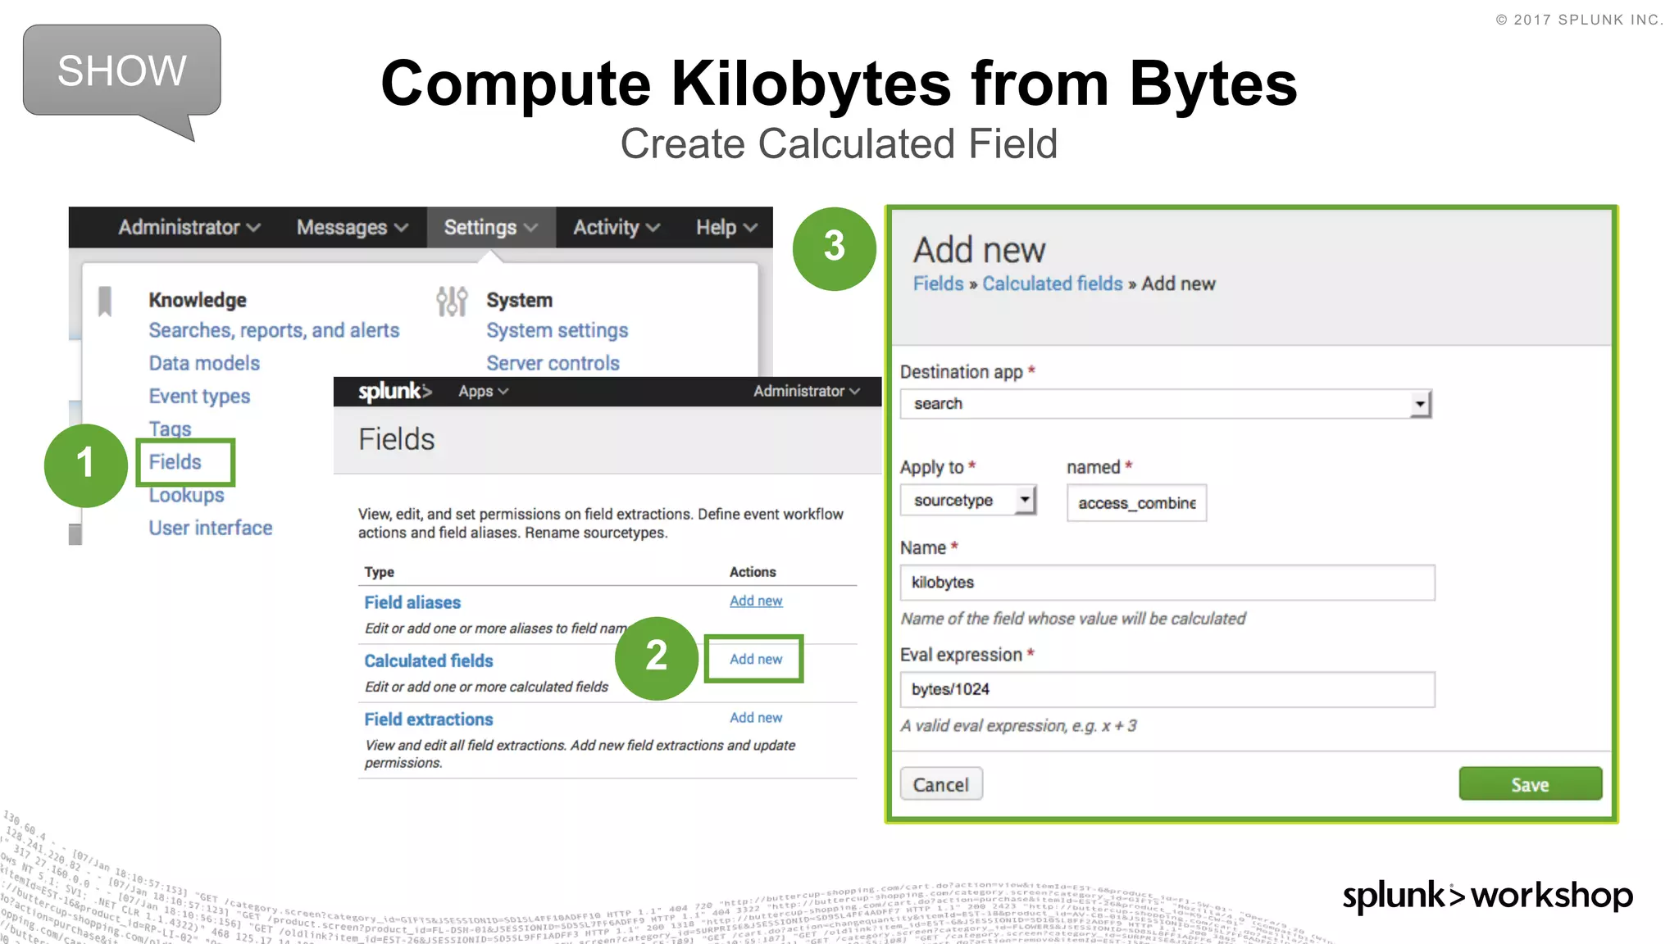Click the Type column header

click(379, 572)
